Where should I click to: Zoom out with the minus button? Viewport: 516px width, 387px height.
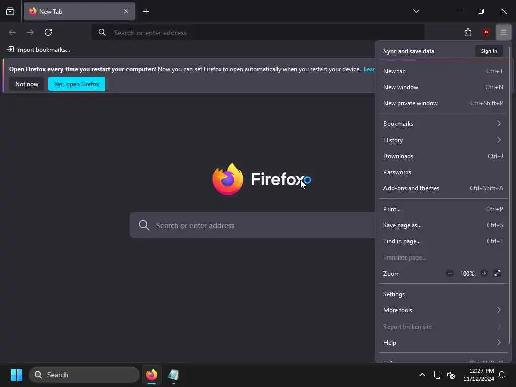[x=449, y=273]
